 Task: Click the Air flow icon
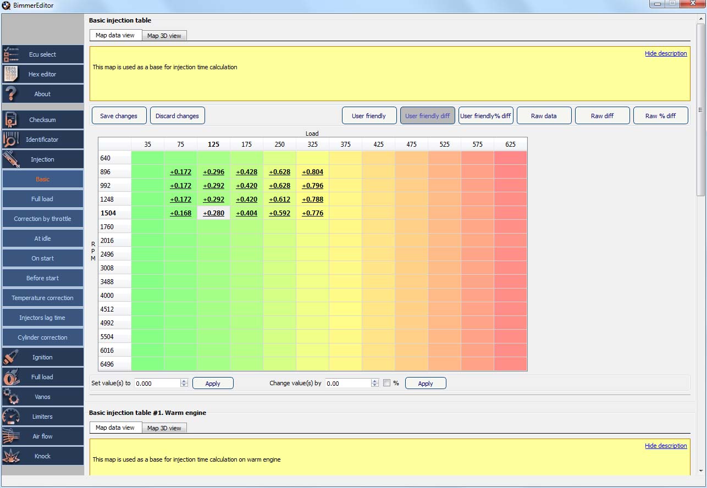coord(11,436)
